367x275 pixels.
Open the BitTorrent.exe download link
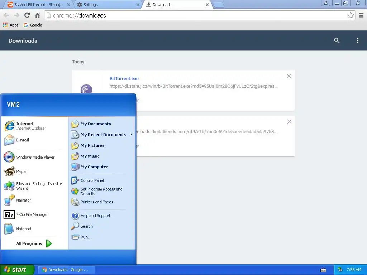click(124, 78)
